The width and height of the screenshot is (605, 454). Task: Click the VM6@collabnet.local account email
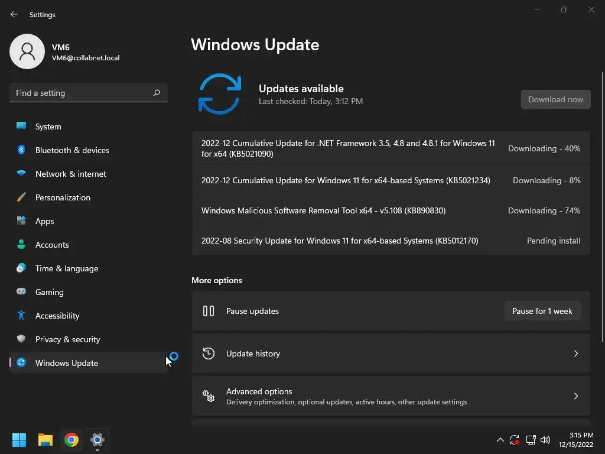[86, 58]
